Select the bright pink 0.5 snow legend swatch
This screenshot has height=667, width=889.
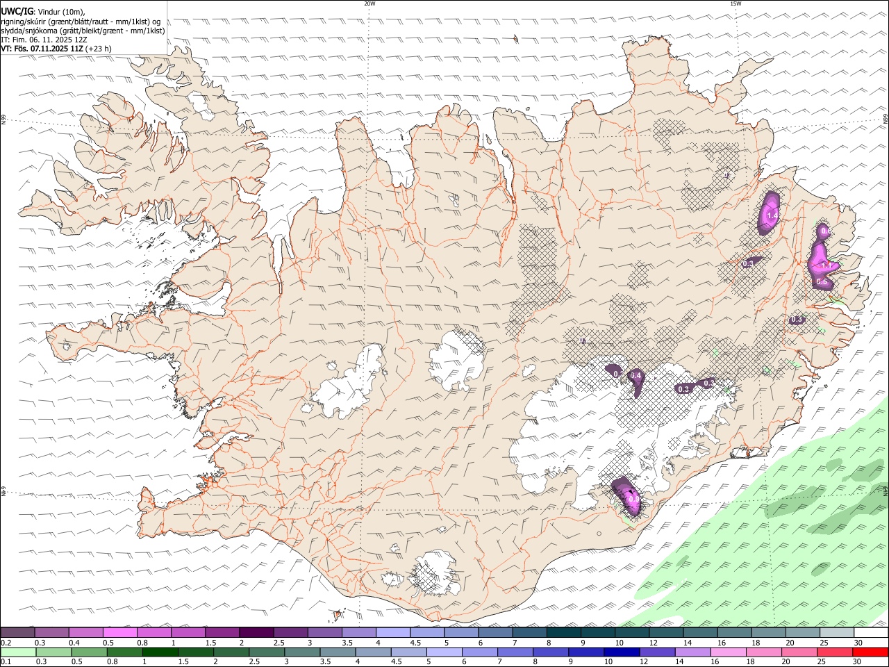click(x=119, y=632)
